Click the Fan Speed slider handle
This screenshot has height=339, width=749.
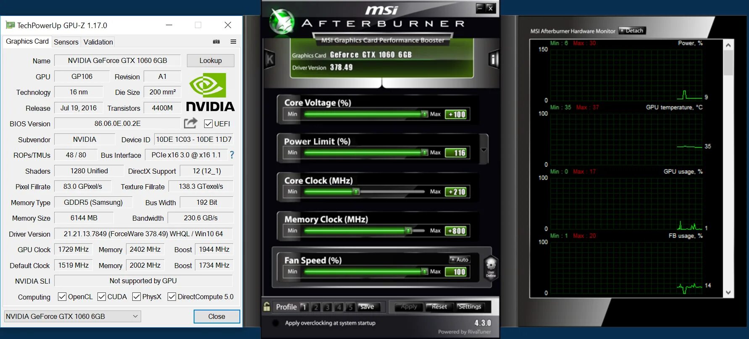425,271
